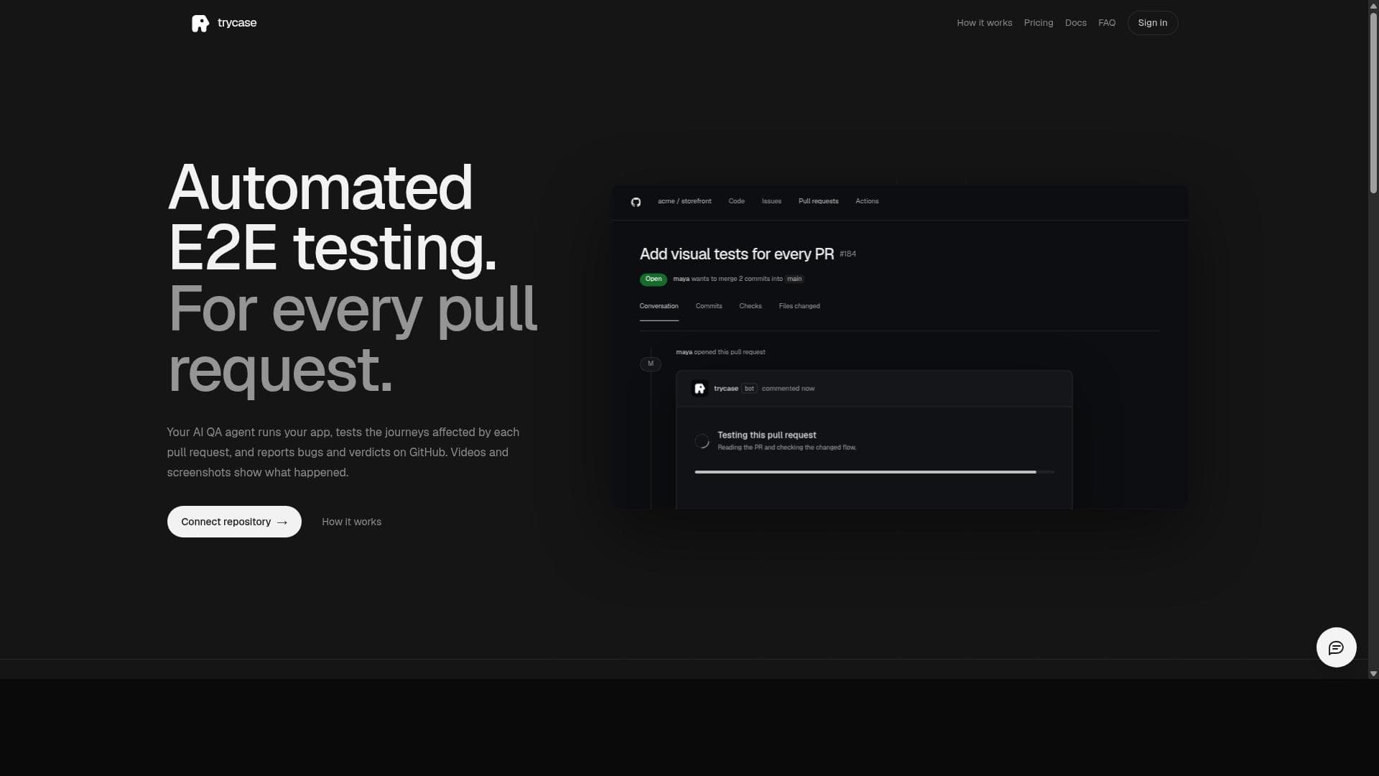Open the FAQ navigation link
This screenshot has width=1379, height=776.
1107,23
